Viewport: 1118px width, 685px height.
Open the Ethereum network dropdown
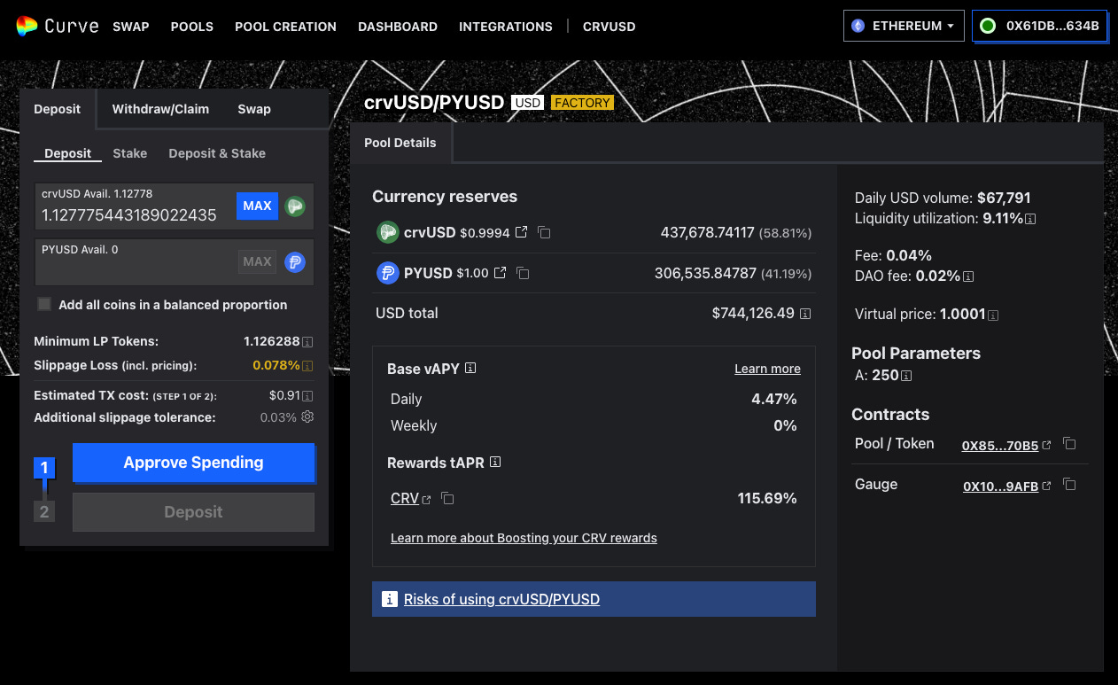904,26
